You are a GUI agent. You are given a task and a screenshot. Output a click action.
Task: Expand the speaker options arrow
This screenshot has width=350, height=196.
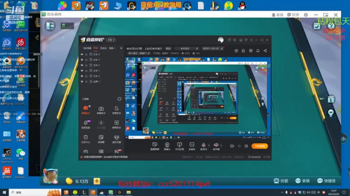point(221,145)
